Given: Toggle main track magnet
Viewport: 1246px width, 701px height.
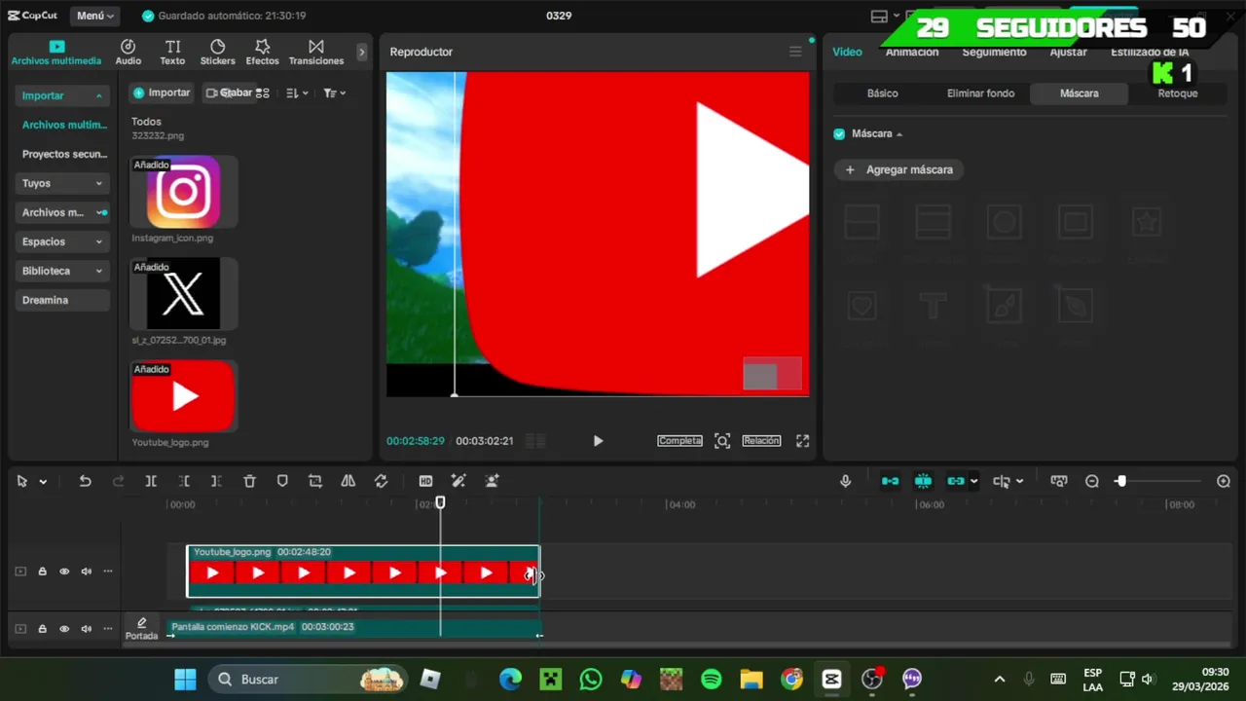Looking at the screenshot, I should coord(890,481).
